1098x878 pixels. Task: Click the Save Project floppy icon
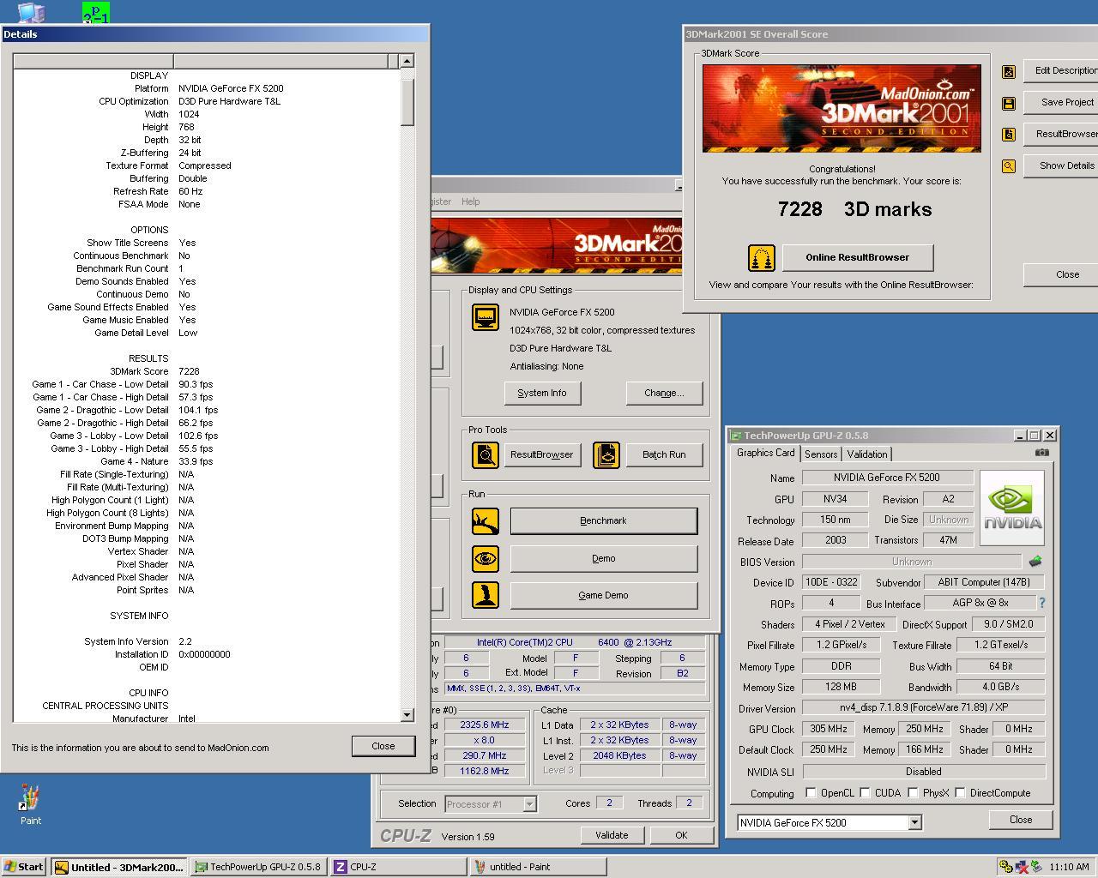click(1009, 103)
